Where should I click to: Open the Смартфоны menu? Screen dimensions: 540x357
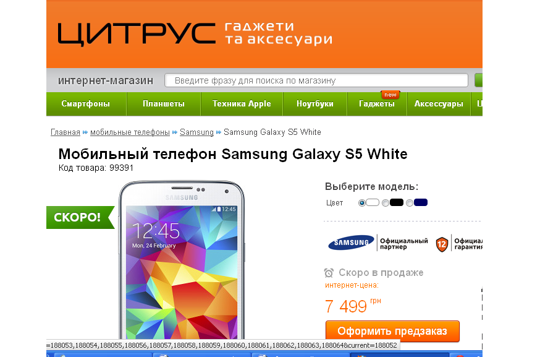(x=86, y=104)
